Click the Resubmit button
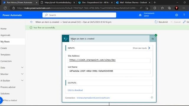Screen dimensions: 189x106 pos(161,22)
